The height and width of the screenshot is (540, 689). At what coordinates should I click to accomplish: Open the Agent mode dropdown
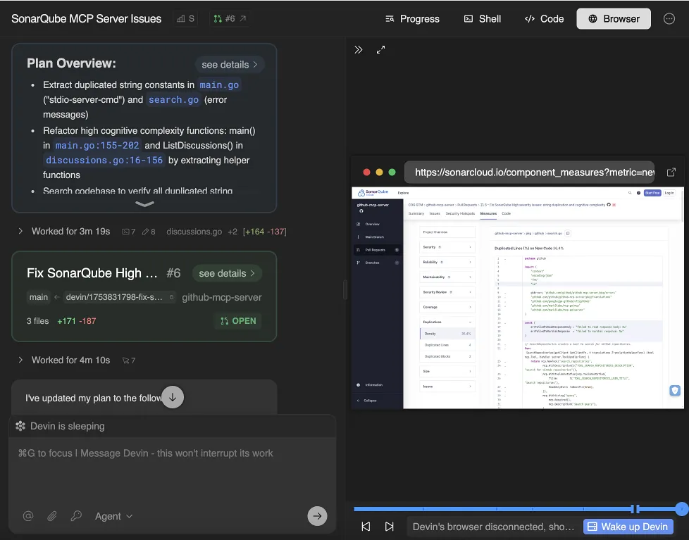tap(114, 516)
